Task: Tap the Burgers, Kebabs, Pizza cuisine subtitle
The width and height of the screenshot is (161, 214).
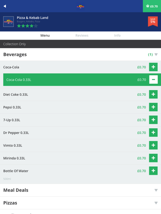Action: click(x=28, y=21)
